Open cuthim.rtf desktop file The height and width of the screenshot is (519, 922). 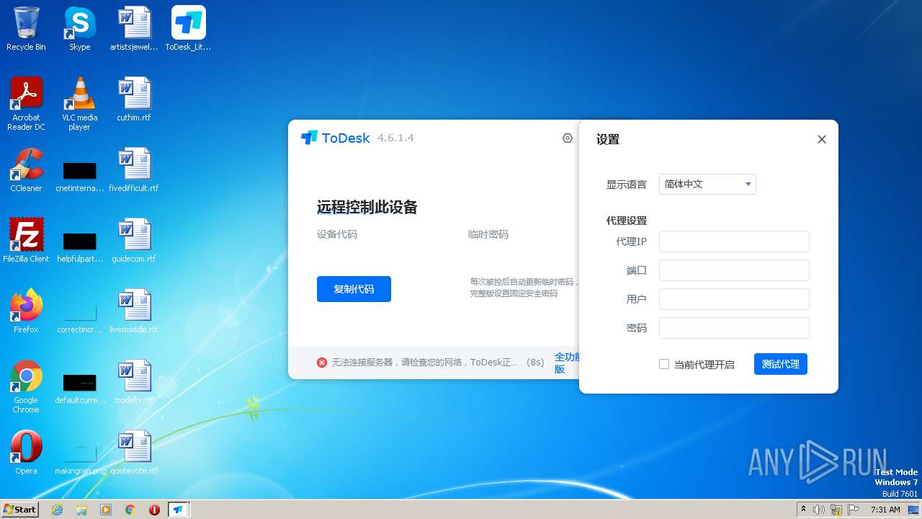click(x=134, y=99)
